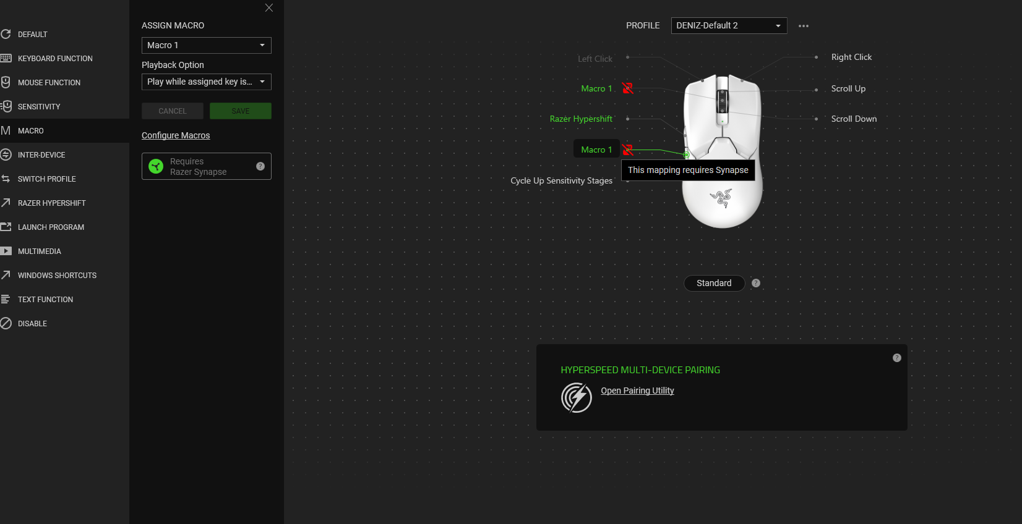1022x524 pixels.
Task: Select the Razer Hypershift mapping label on diagram
Action: click(581, 119)
